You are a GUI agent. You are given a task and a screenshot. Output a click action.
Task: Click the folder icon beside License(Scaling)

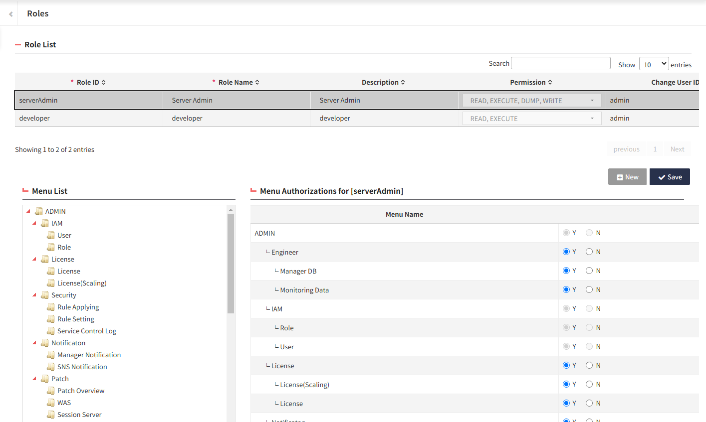[x=51, y=283]
